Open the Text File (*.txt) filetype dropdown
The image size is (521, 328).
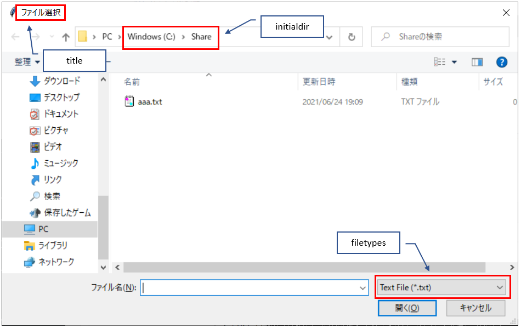point(441,287)
